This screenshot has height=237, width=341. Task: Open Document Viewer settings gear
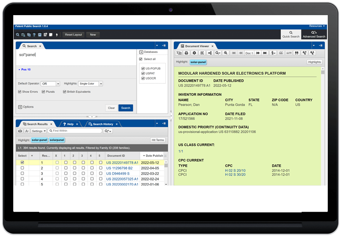click(194, 53)
